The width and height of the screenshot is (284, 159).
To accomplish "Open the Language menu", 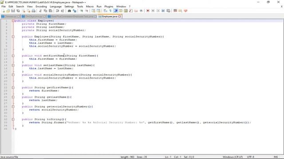I will click(x=55, y=7).
